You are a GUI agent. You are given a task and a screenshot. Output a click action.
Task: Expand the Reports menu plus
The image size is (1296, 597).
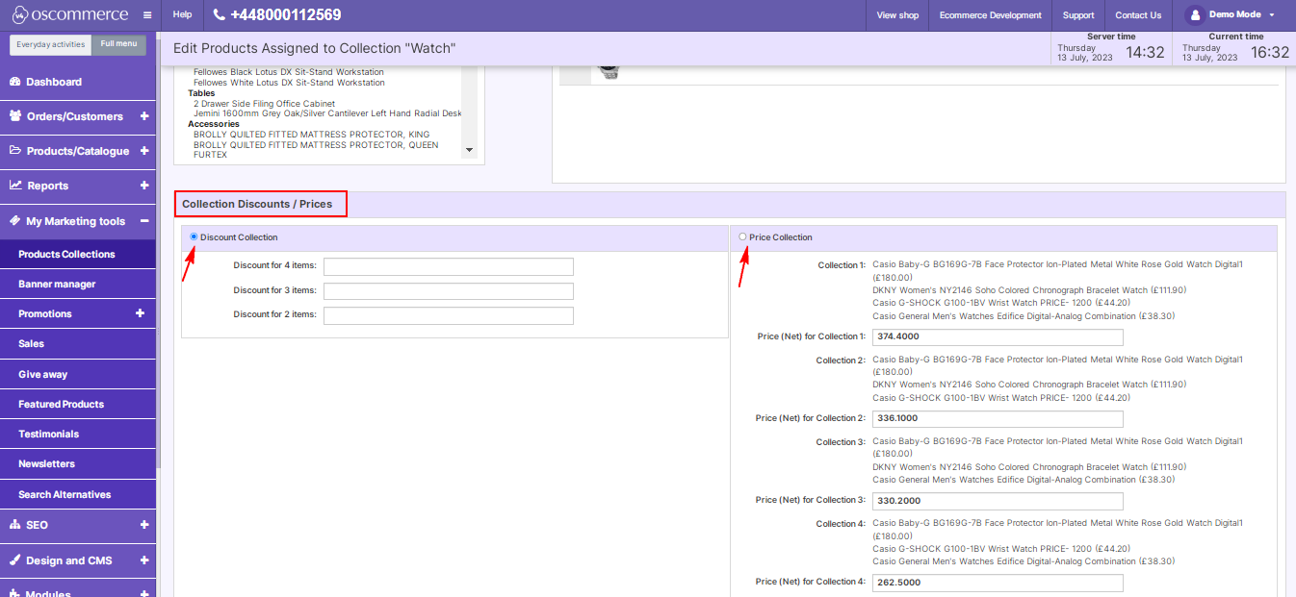pyautogui.click(x=144, y=186)
